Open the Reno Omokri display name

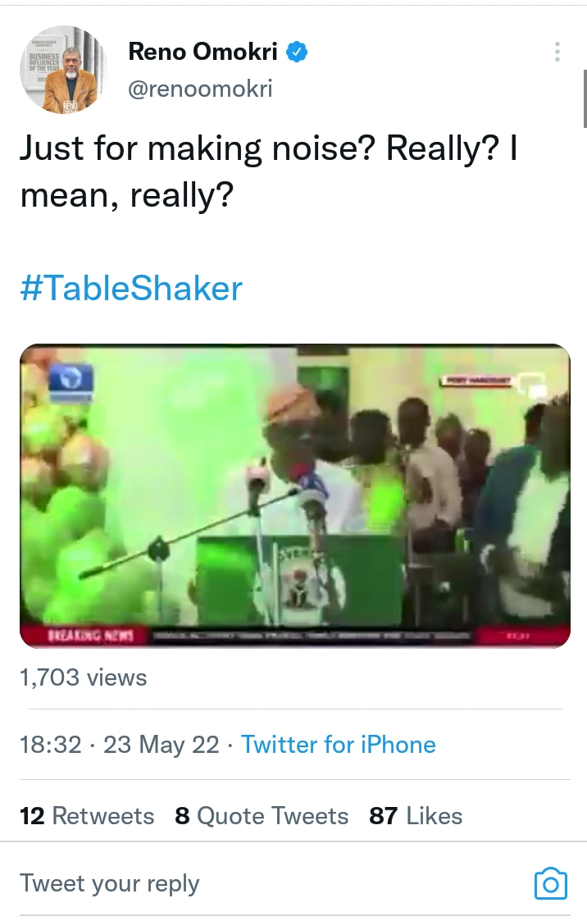[x=204, y=52]
